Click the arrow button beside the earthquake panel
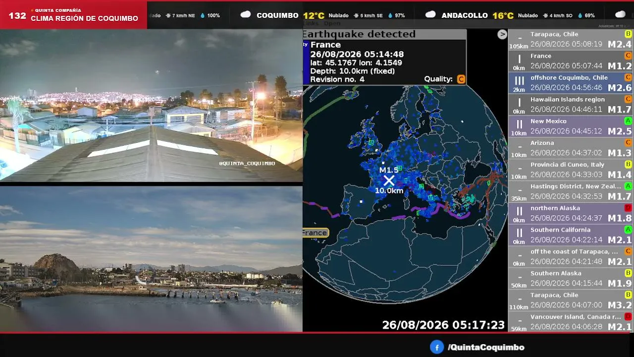 click(x=502, y=34)
